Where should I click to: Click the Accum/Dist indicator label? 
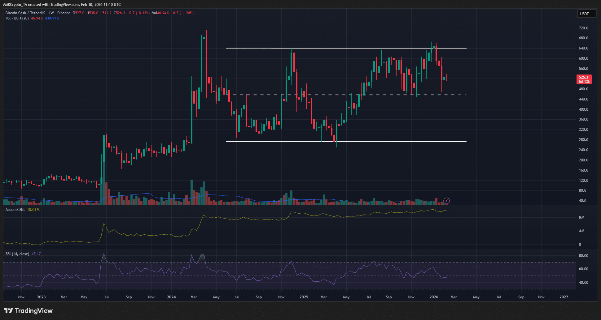point(15,210)
